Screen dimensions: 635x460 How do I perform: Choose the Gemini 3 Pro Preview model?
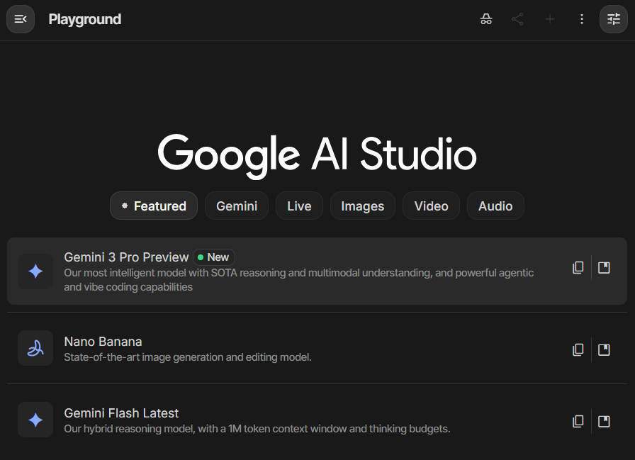(x=317, y=271)
